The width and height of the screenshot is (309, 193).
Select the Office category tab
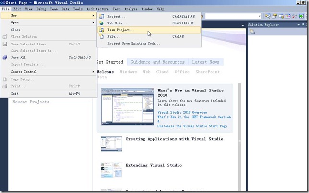click(x=182, y=72)
